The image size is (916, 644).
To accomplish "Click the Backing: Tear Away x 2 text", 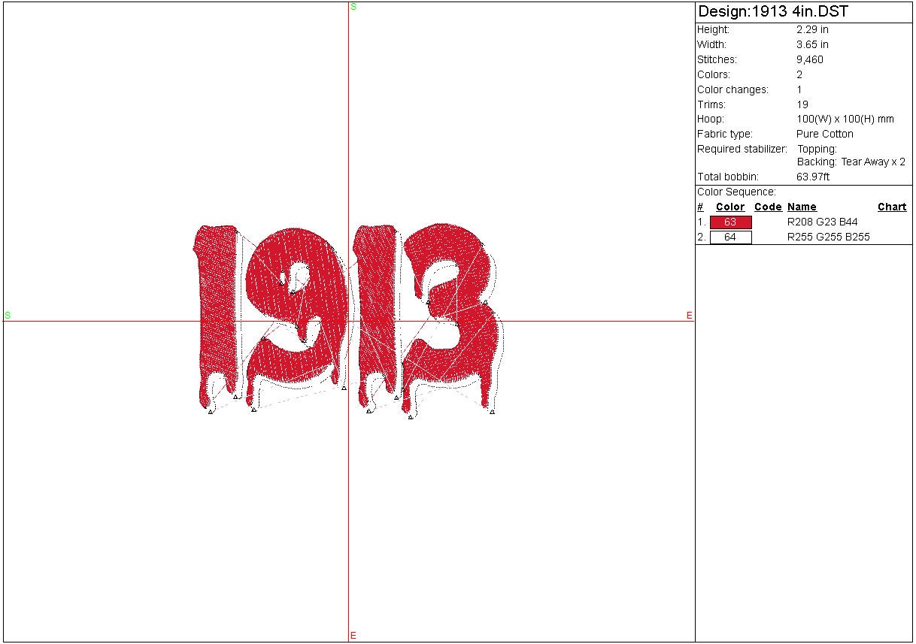I will click(851, 162).
